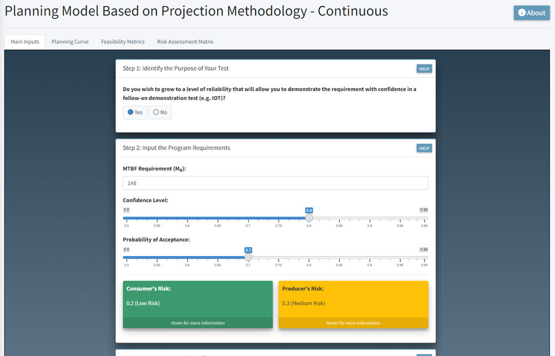Click the Consumer's Risk hover-info footer

coord(198,323)
